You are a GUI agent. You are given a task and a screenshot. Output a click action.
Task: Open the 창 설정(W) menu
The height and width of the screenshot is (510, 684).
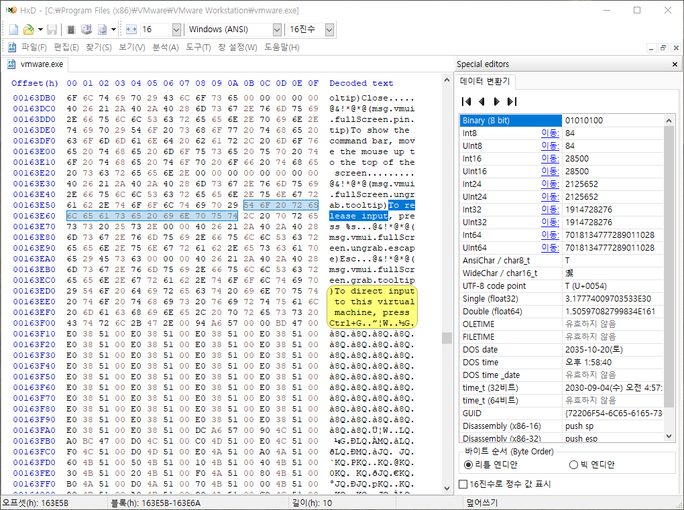point(237,47)
